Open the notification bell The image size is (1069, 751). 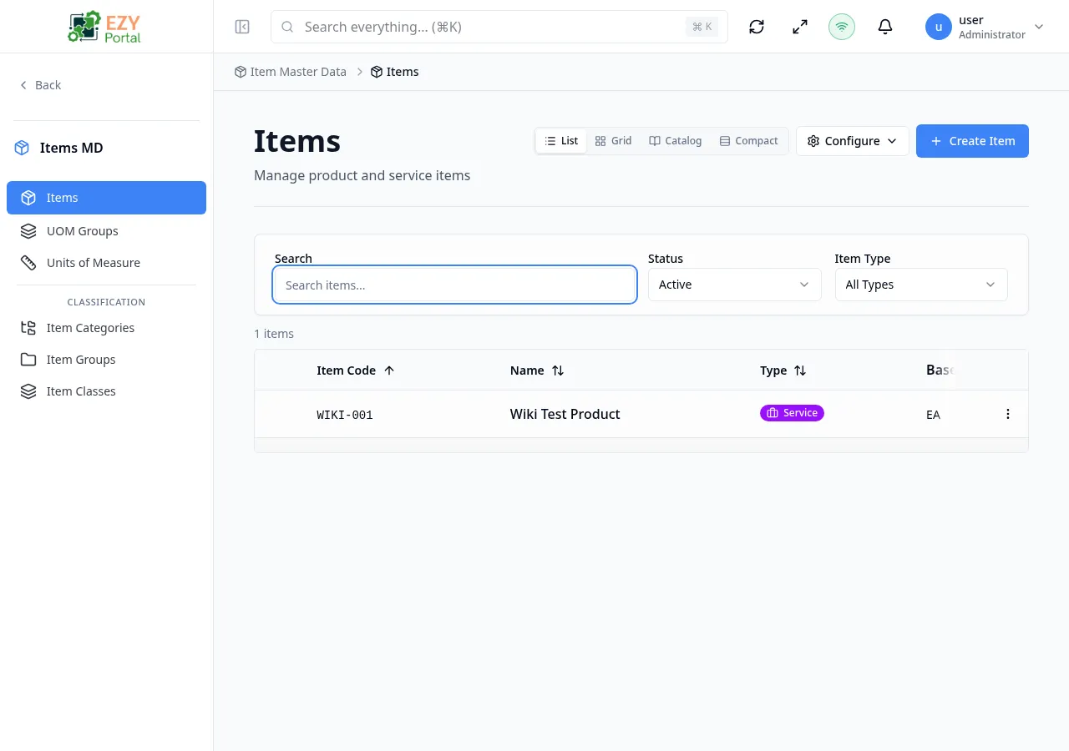pyautogui.click(x=885, y=27)
